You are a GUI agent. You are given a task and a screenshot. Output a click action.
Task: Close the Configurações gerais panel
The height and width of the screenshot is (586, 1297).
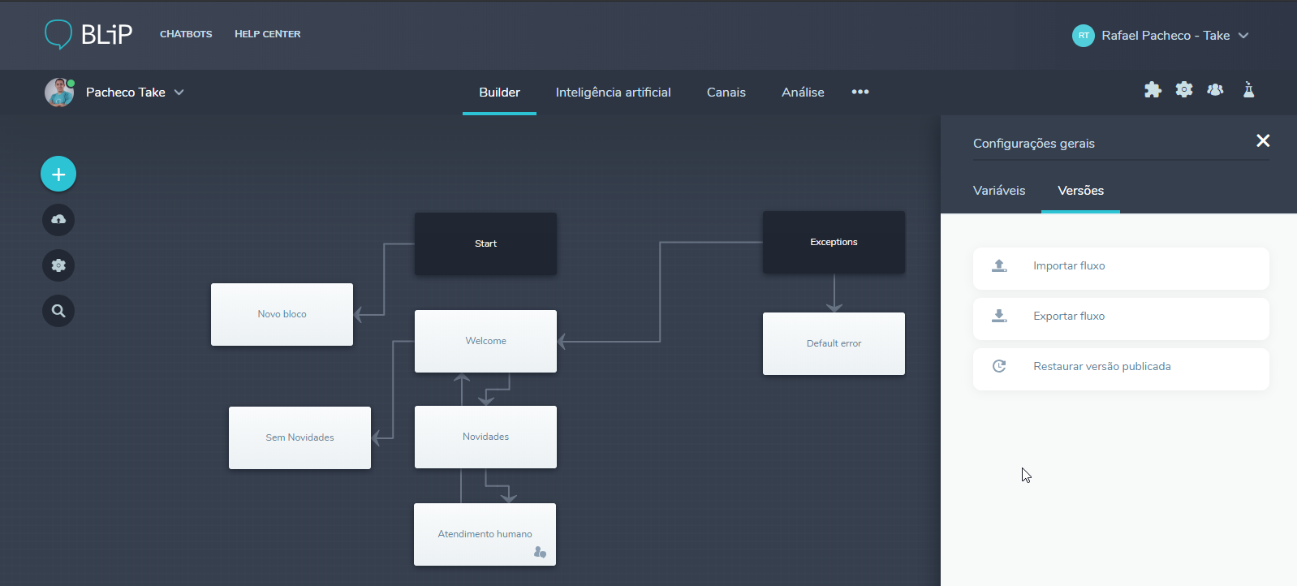[x=1263, y=141]
